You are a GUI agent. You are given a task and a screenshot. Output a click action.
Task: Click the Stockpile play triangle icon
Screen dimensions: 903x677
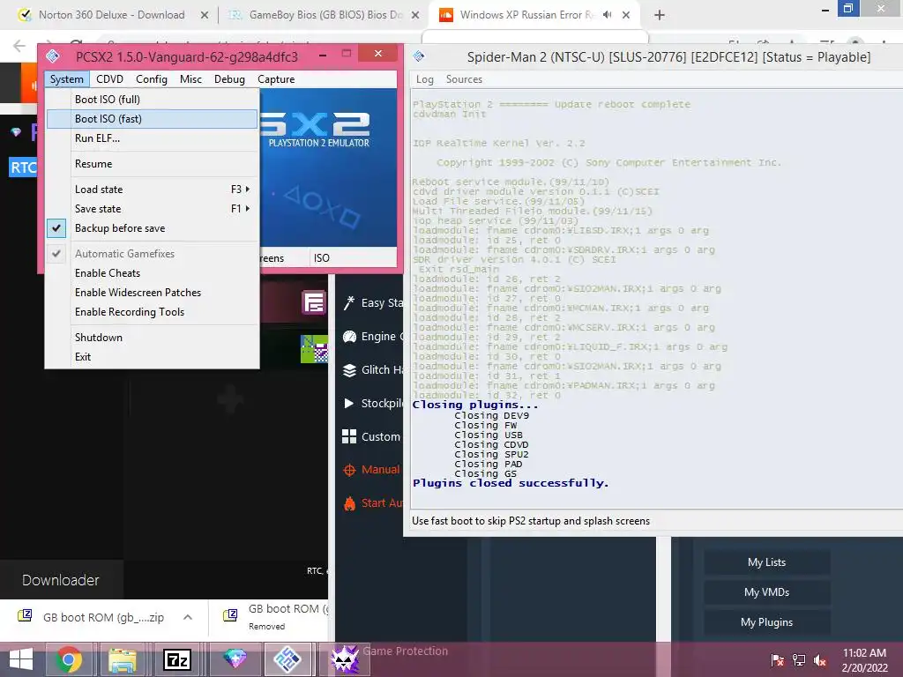tap(348, 403)
